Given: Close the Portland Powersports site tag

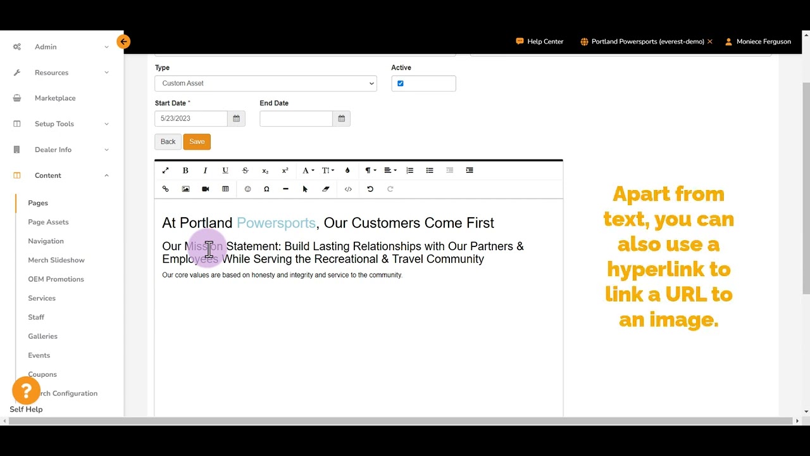Looking at the screenshot, I should pos(710,42).
